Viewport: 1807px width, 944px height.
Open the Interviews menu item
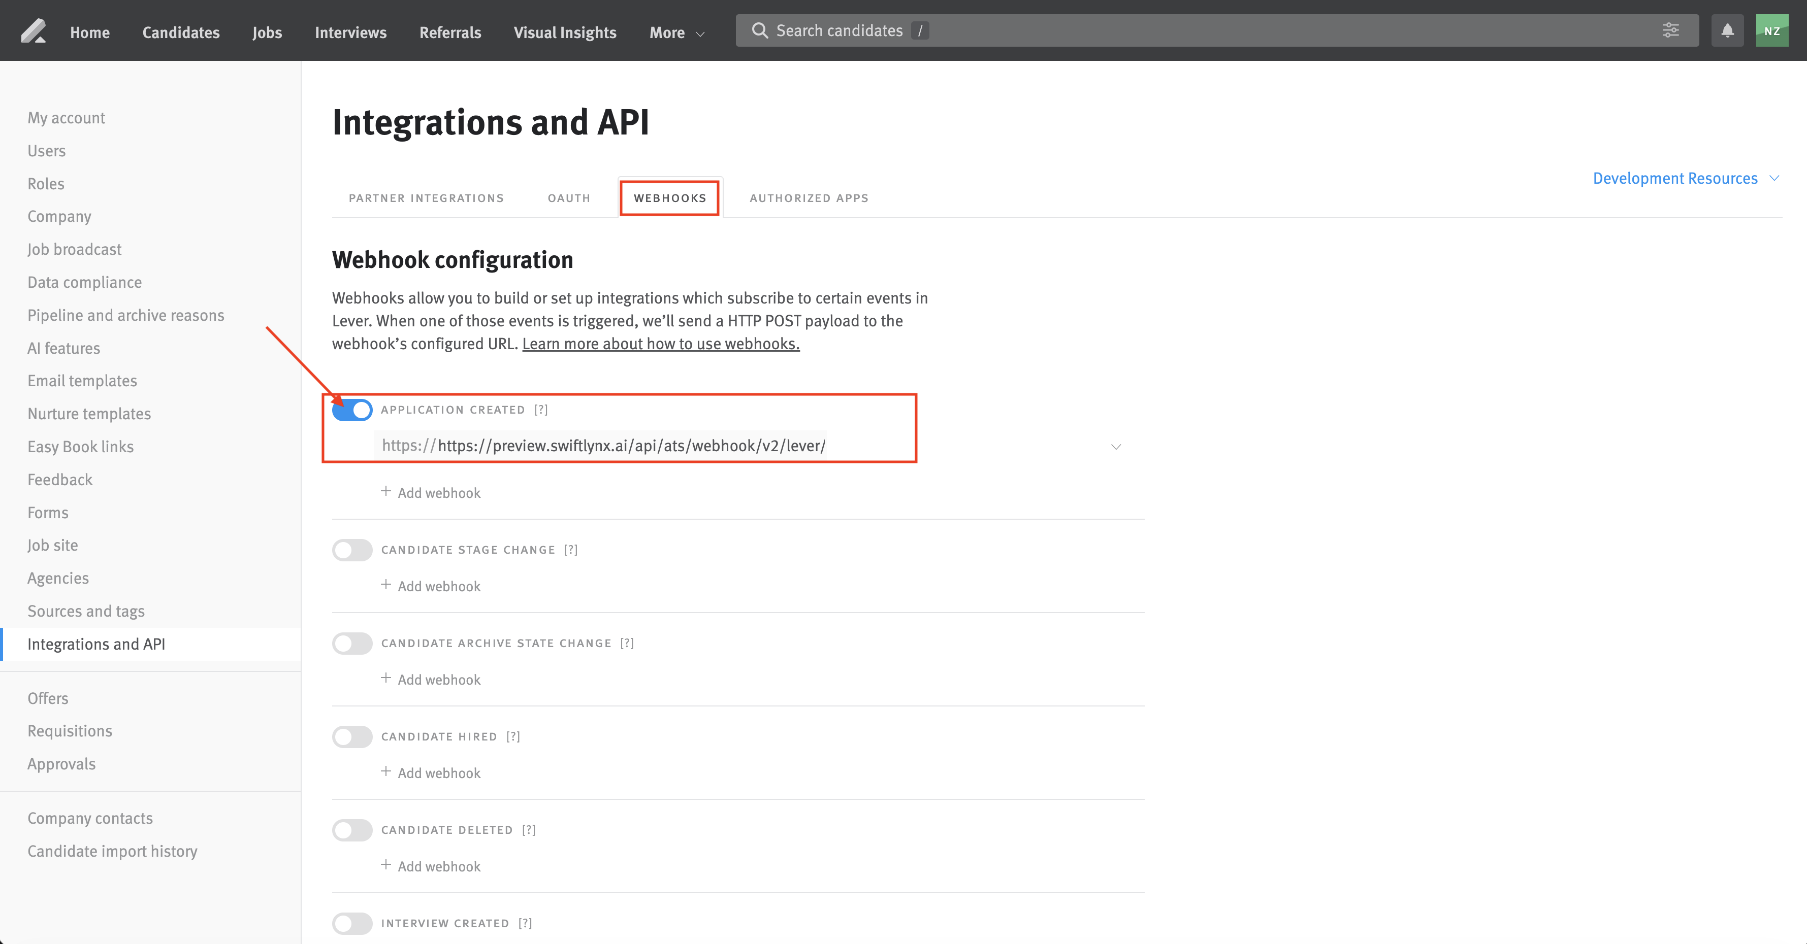351,32
